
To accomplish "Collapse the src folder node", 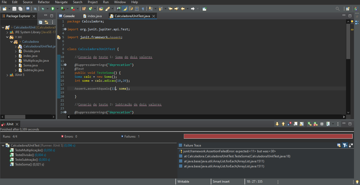I will (x=7, y=37).
